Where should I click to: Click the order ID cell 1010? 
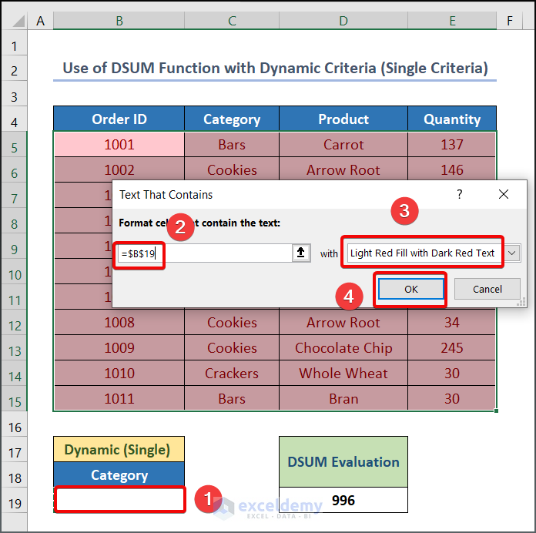[119, 373]
